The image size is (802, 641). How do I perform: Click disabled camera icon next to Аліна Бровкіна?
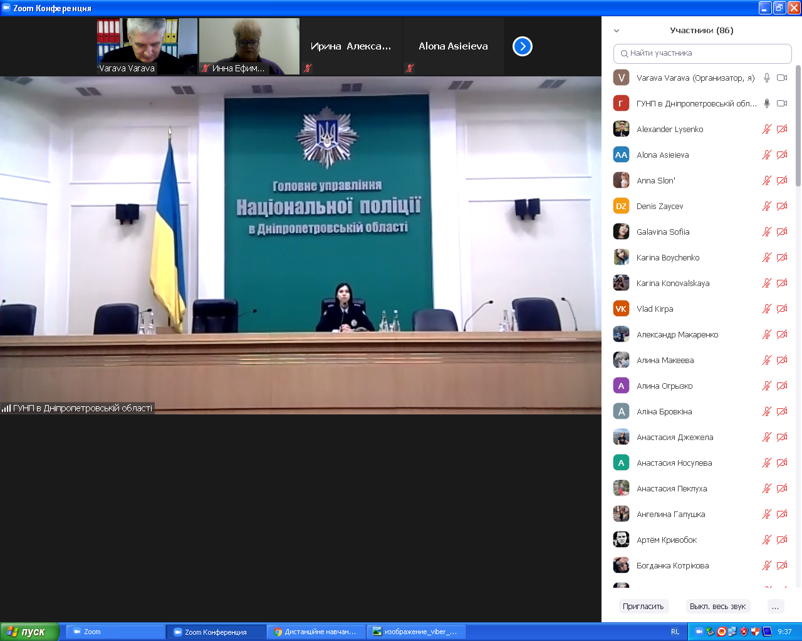(x=782, y=411)
